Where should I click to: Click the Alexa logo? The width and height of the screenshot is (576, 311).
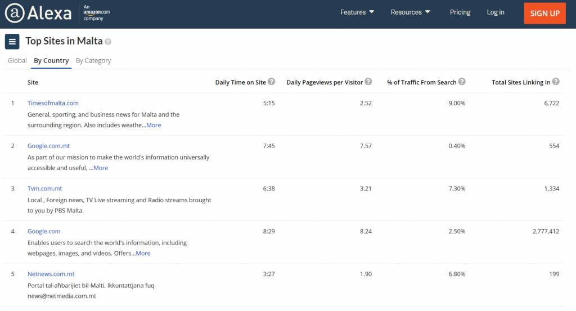click(x=38, y=14)
